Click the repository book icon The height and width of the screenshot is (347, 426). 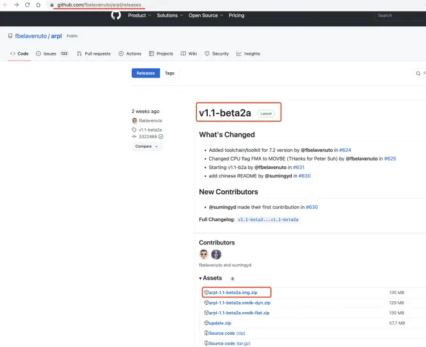coord(10,36)
